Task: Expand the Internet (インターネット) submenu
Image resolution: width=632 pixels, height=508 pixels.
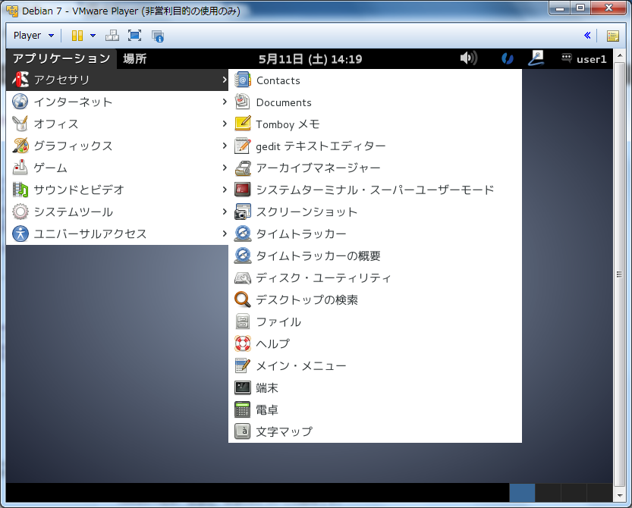Action: 73,102
